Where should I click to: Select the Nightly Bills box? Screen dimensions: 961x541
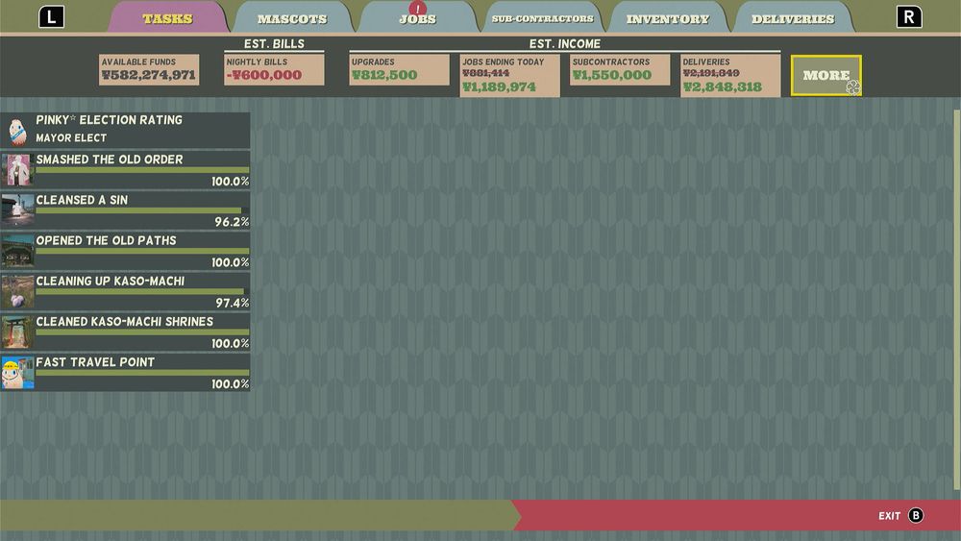274,69
